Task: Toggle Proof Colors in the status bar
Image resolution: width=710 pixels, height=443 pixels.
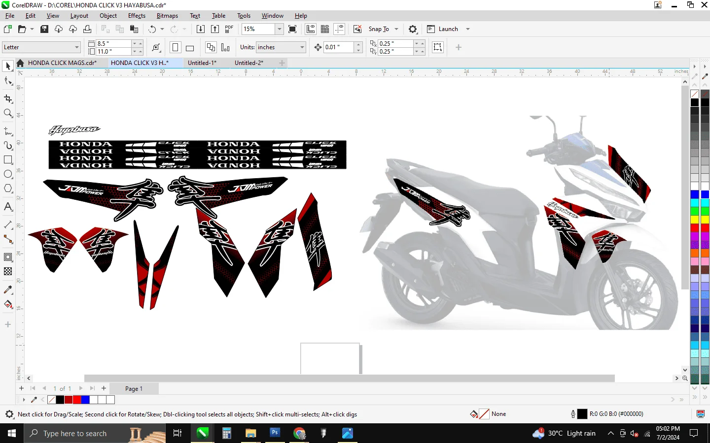Action: pos(700,414)
